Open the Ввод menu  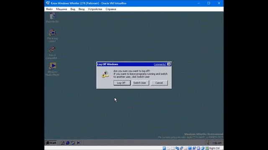tap(82, 9)
